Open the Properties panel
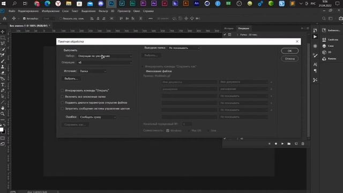 pyautogui.click(x=330, y=40)
